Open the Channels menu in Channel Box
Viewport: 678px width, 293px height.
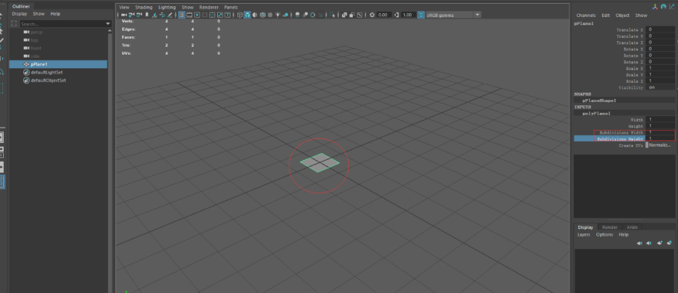[586, 15]
